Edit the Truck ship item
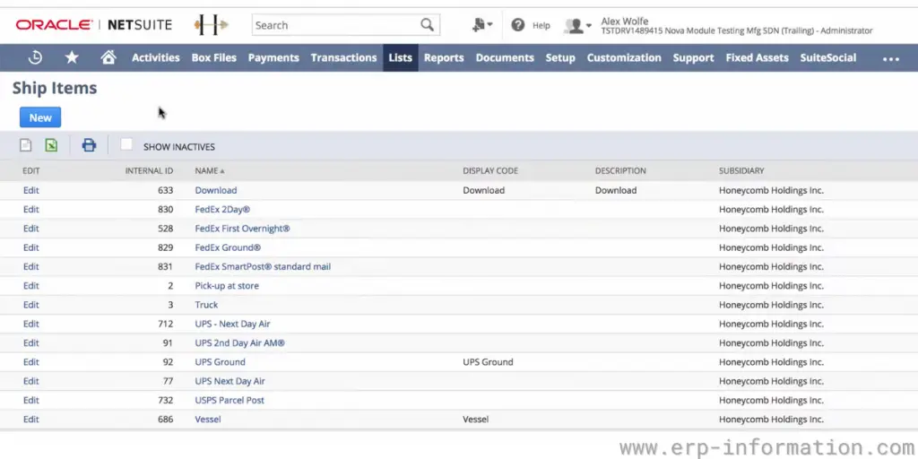This screenshot has width=918, height=459. (x=31, y=305)
